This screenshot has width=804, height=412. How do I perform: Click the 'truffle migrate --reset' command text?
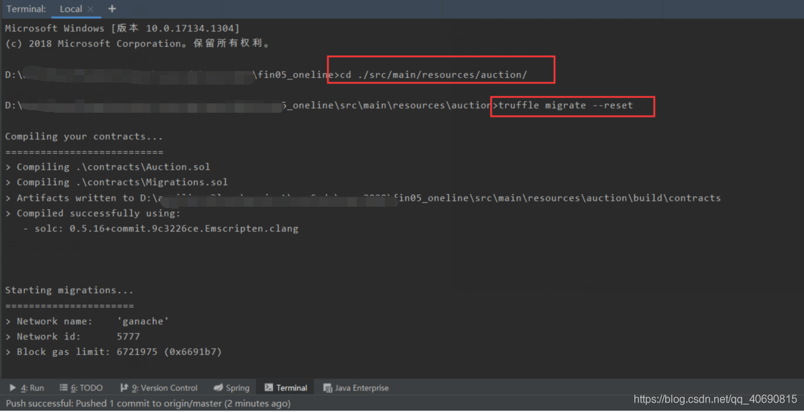pyautogui.click(x=566, y=106)
